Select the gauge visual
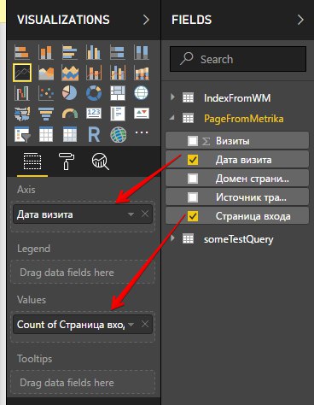314x405 pixels. (70, 114)
